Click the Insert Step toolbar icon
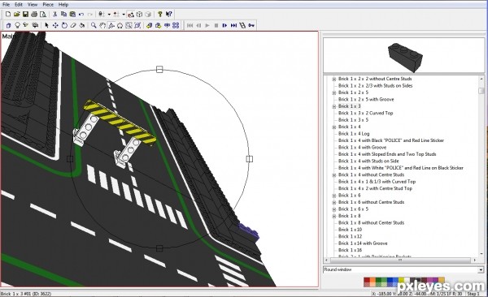 click(242, 25)
